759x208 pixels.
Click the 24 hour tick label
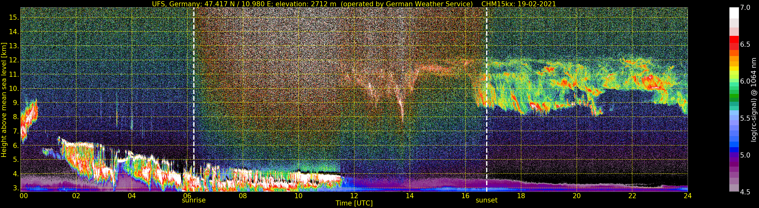[687, 196]
